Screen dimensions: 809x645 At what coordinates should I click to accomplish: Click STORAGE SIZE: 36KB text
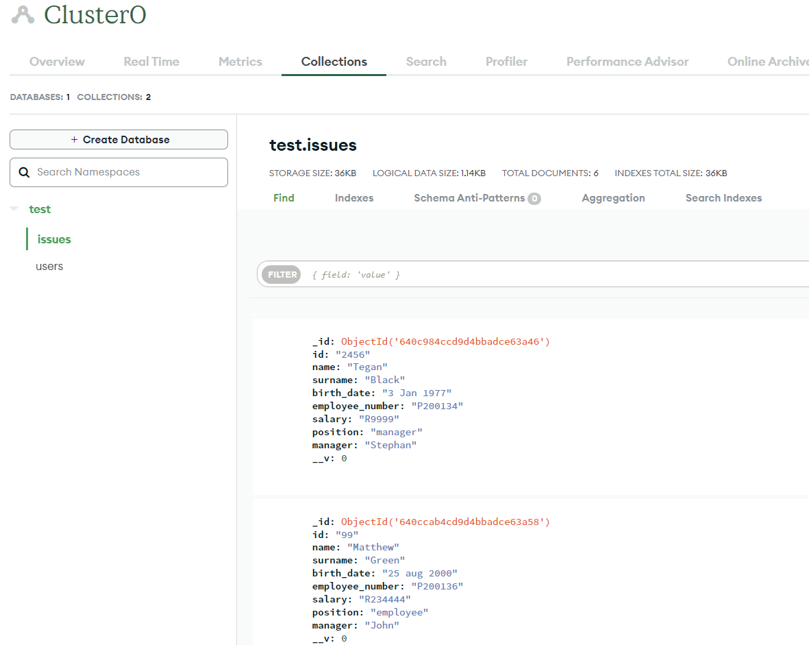point(312,173)
